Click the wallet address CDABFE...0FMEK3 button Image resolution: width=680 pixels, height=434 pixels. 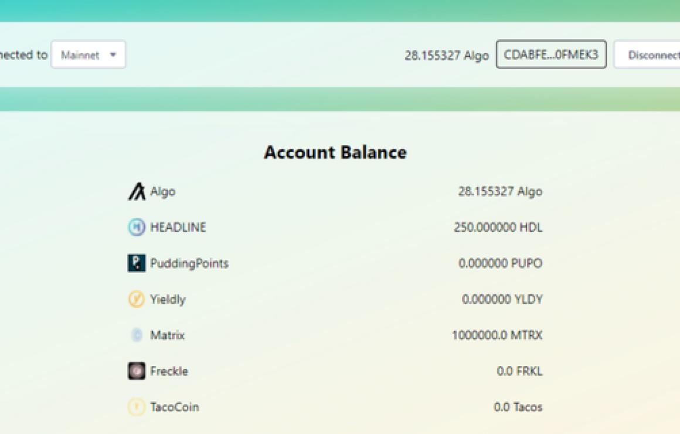pyautogui.click(x=551, y=55)
